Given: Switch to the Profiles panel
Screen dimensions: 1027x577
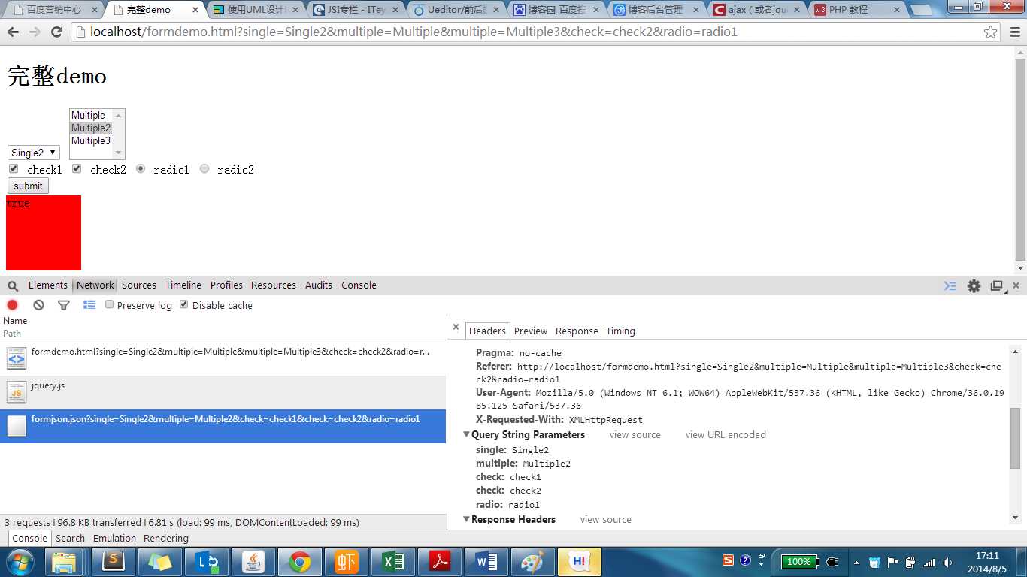Looking at the screenshot, I should (226, 285).
